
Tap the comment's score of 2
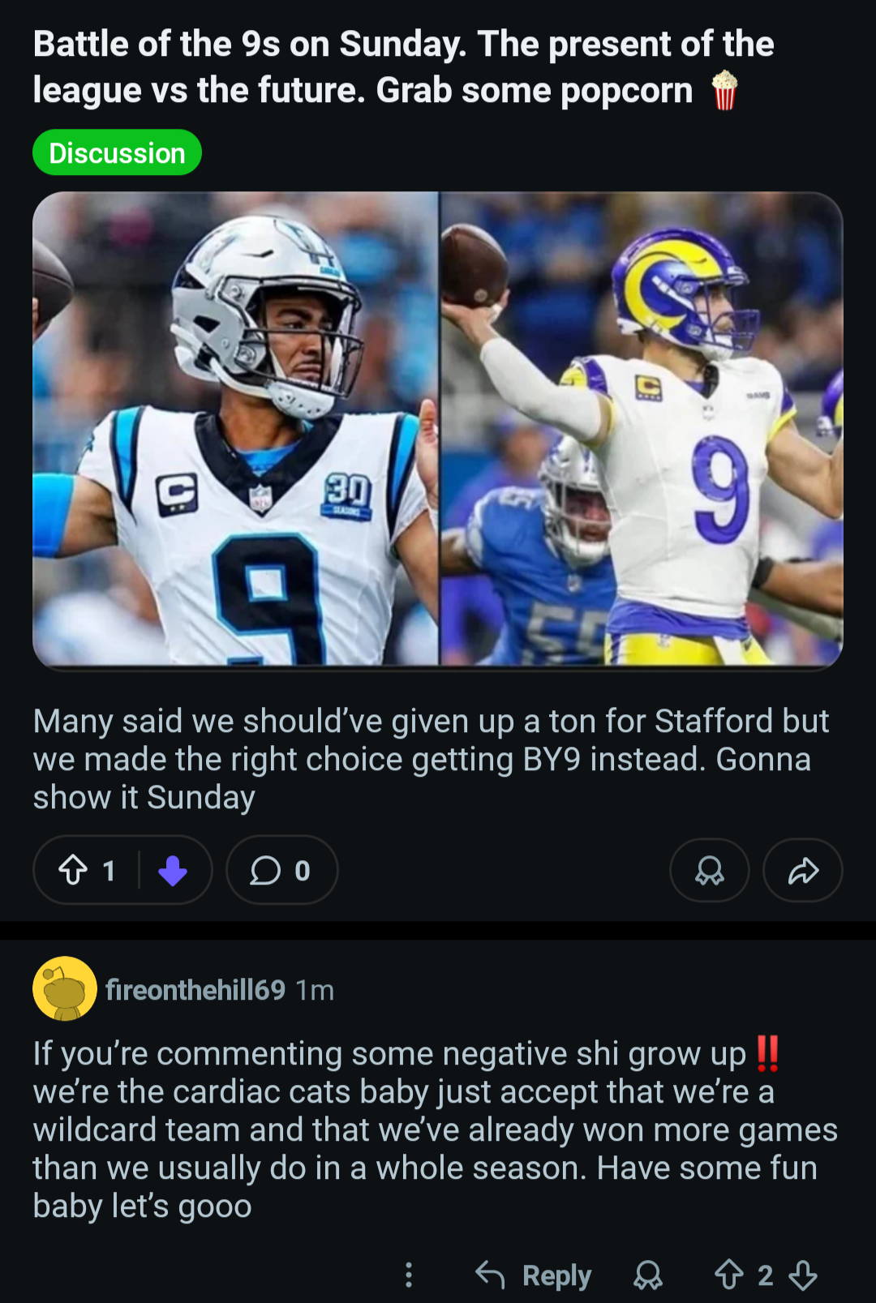[x=765, y=1275]
